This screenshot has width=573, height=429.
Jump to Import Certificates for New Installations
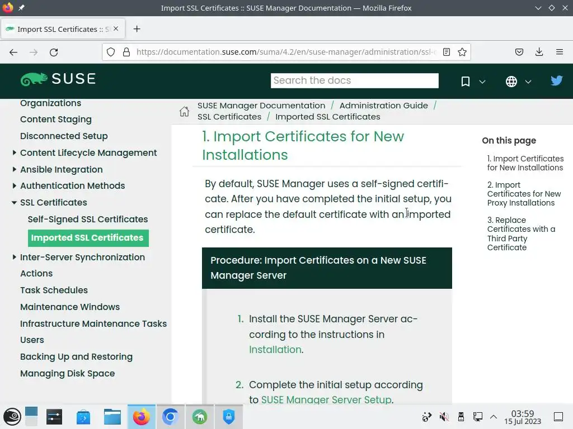tap(525, 163)
